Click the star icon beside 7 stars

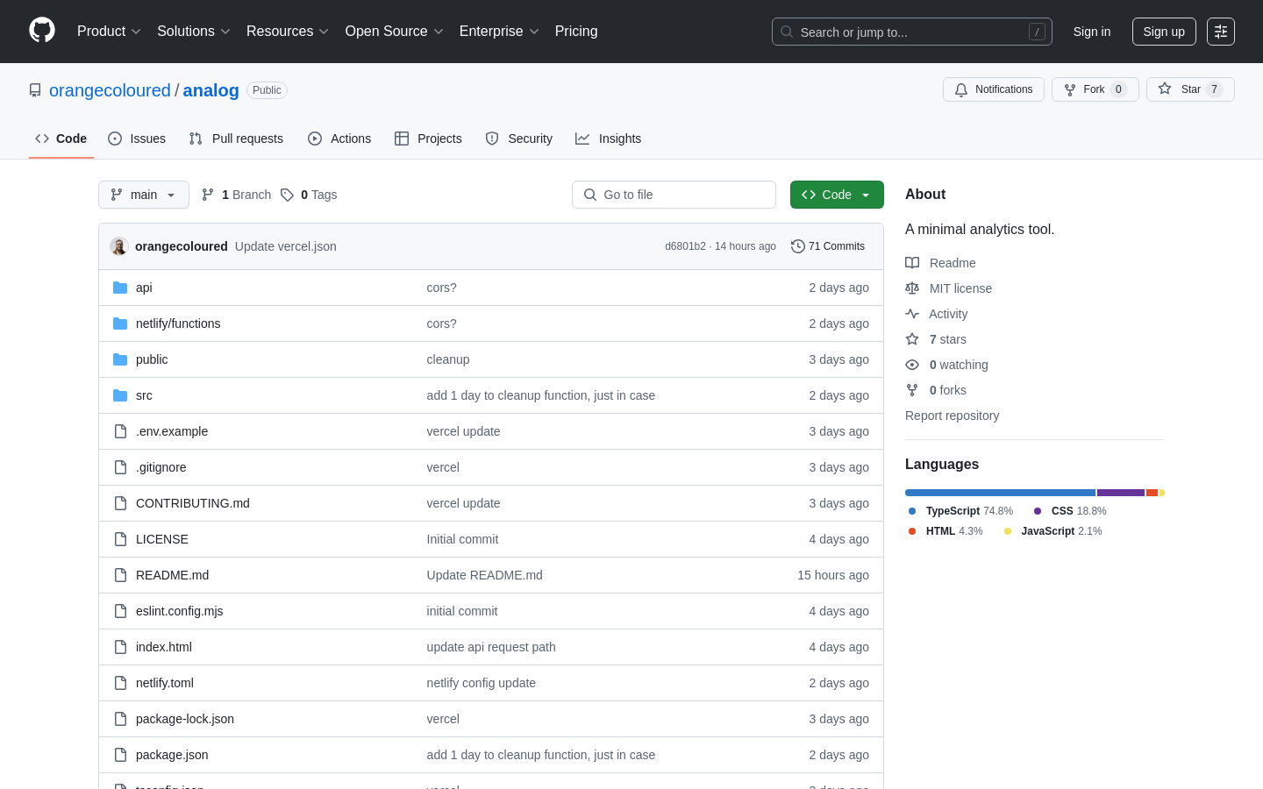(x=912, y=339)
